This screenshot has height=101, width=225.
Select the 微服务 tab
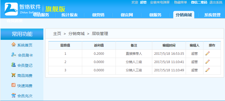[x=155, y=15]
